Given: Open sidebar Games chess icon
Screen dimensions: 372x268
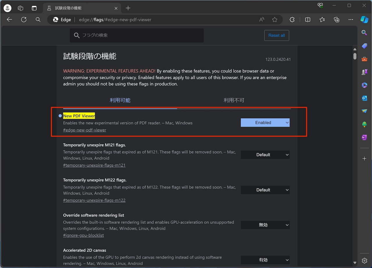Looking at the screenshot, I should pyautogui.click(x=364, y=72).
